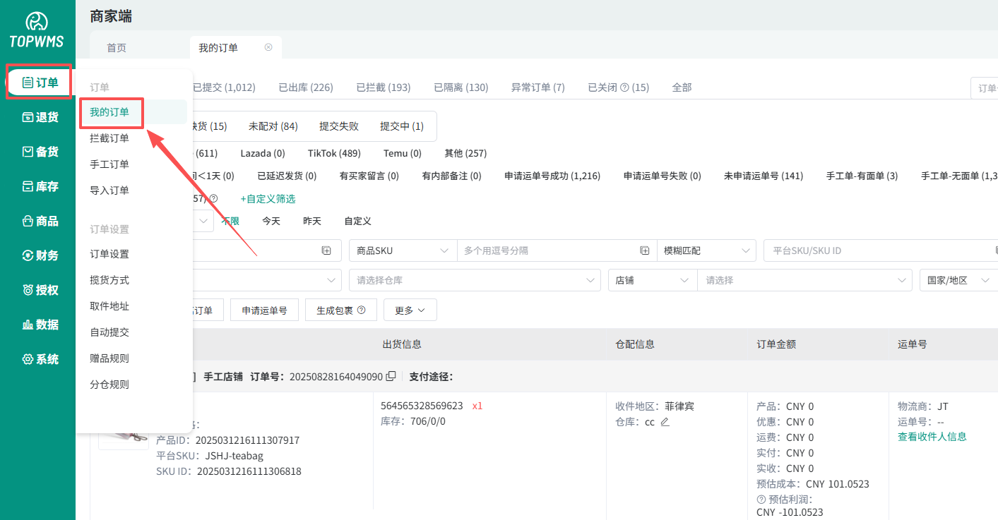Open the 查看收件人信息 link
Image resolution: width=998 pixels, height=520 pixels.
[x=932, y=437]
